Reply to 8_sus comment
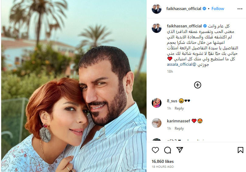This screenshot has height=172, width=246. click(x=179, y=108)
